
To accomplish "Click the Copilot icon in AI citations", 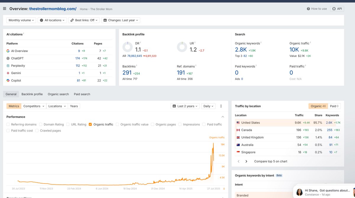I will [x=9, y=80].
